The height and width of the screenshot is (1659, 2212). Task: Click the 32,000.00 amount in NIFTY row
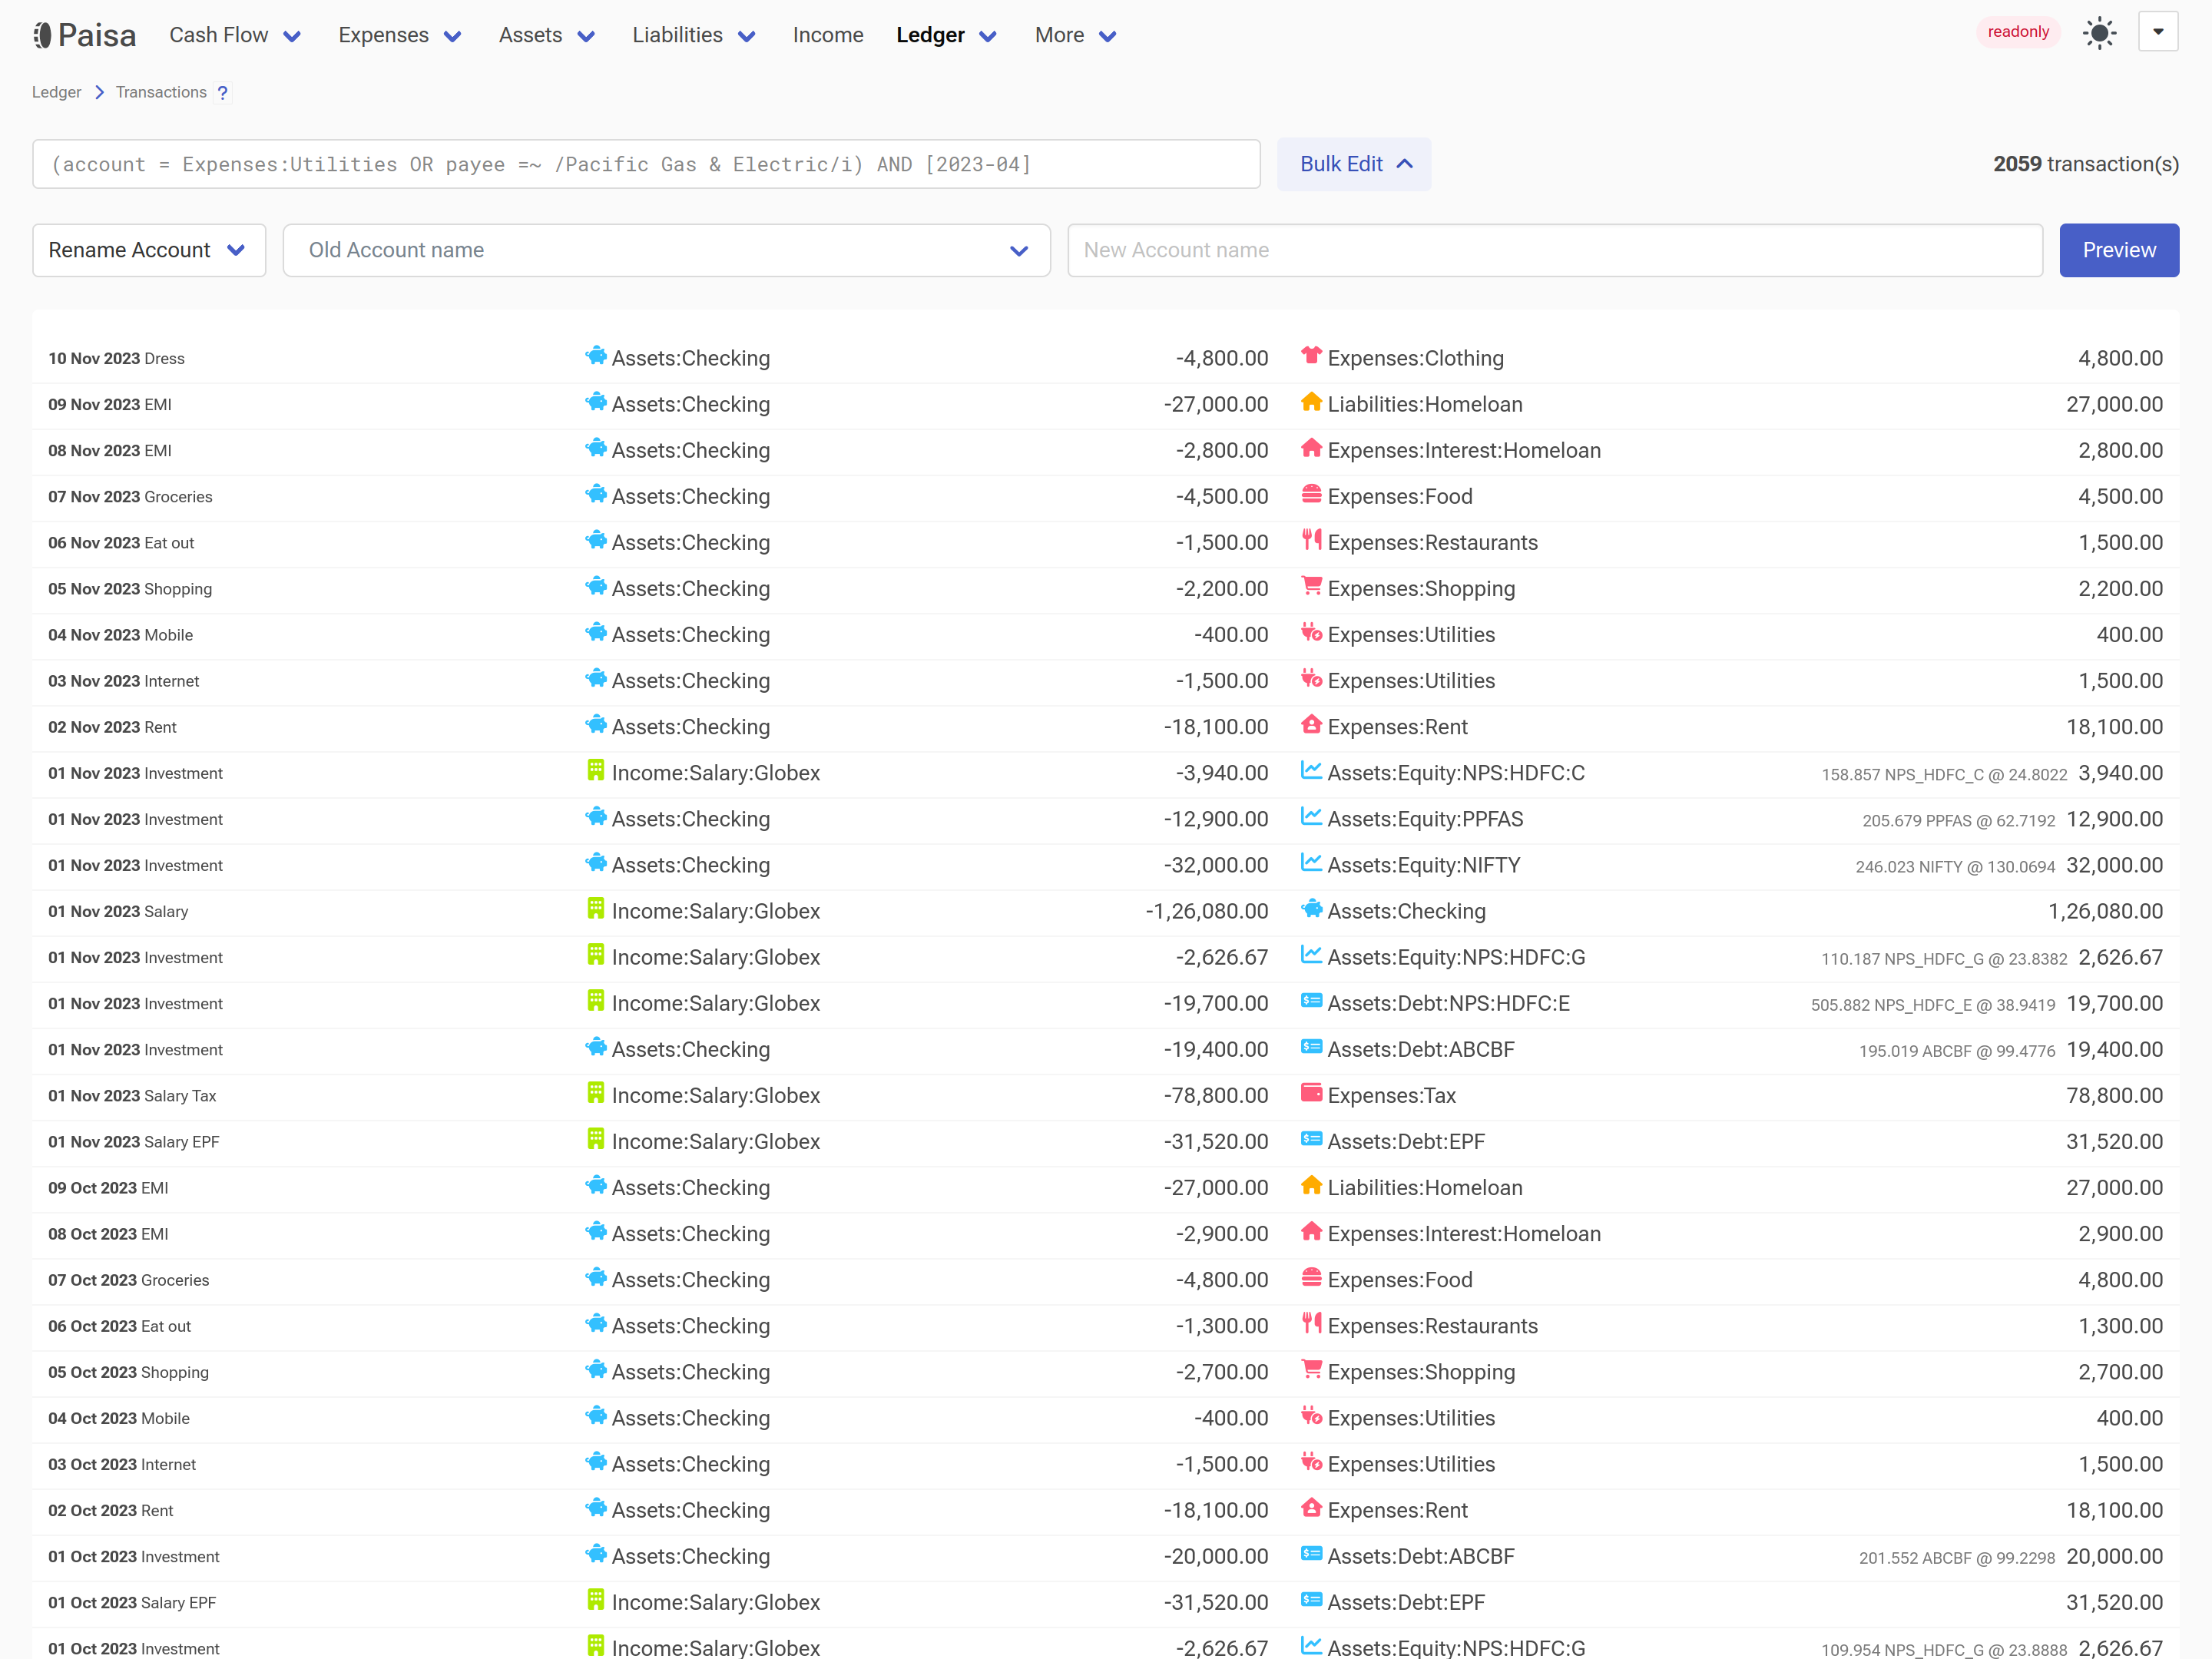click(x=2114, y=865)
